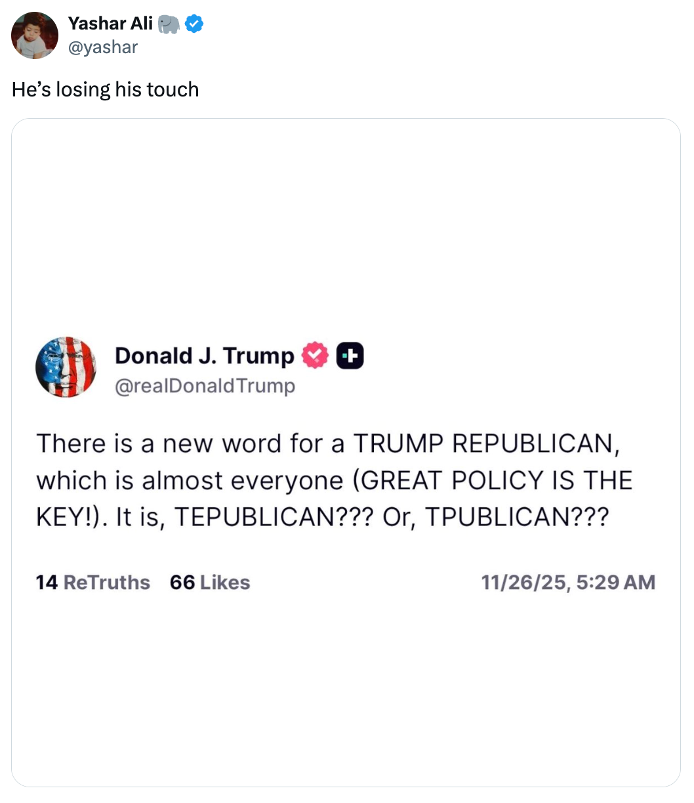
Task: Select the "He's losing his touch" tweet text
Action: (105, 89)
